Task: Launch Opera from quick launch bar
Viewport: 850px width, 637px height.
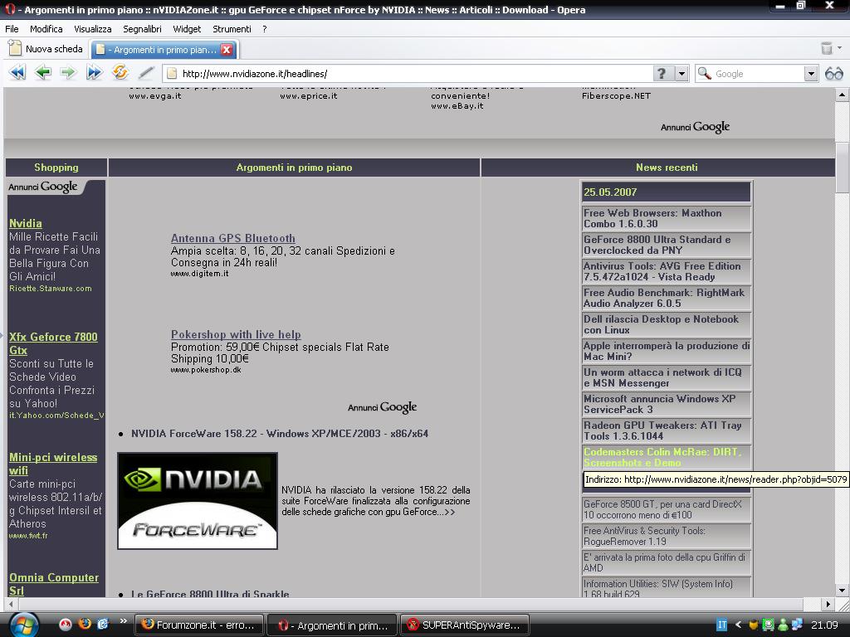Action: pyautogui.click(x=66, y=625)
